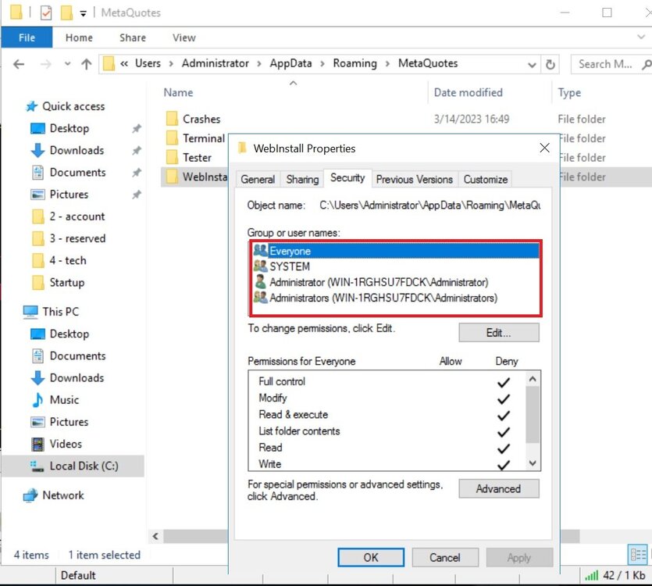This screenshot has width=652, height=586.
Task: Click the connection signal bars icon
Action: point(591,576)
